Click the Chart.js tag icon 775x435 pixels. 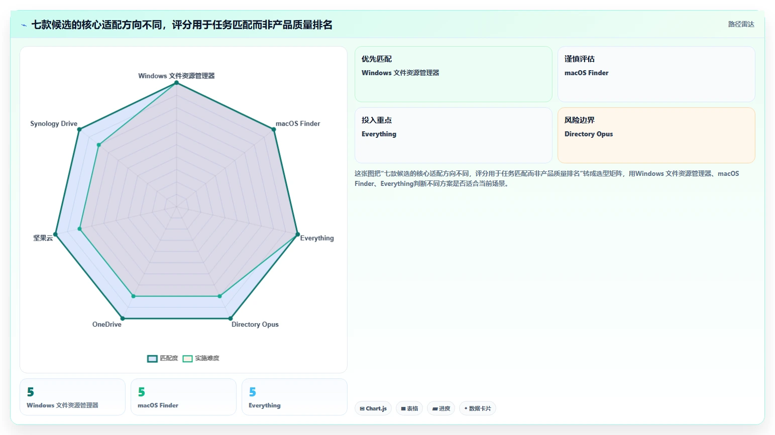tap(362, 409)
